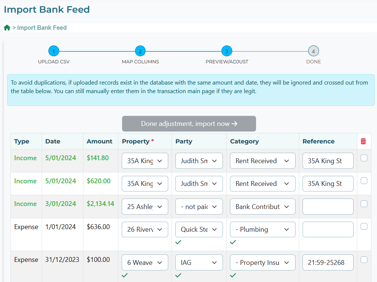Click step 1 Upload CSV circle
Viewport: 377px width, 282px height.
tap(54, 51)
